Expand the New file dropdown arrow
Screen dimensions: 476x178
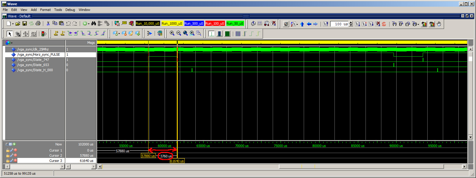click(x=13, y=24)
